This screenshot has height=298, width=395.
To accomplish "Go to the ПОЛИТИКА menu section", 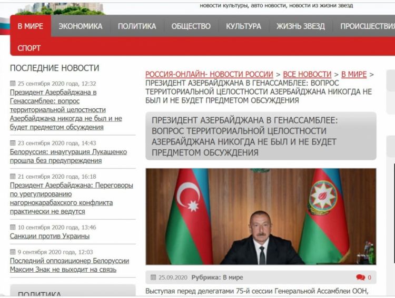I will pos(137,26).
